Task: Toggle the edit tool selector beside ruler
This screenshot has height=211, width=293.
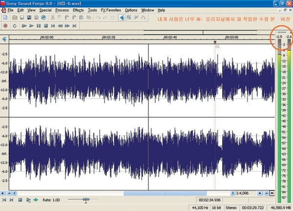Action: (x=4, y=39)
